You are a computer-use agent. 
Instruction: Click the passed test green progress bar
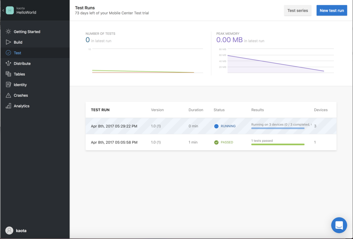[x=278, y=144]
